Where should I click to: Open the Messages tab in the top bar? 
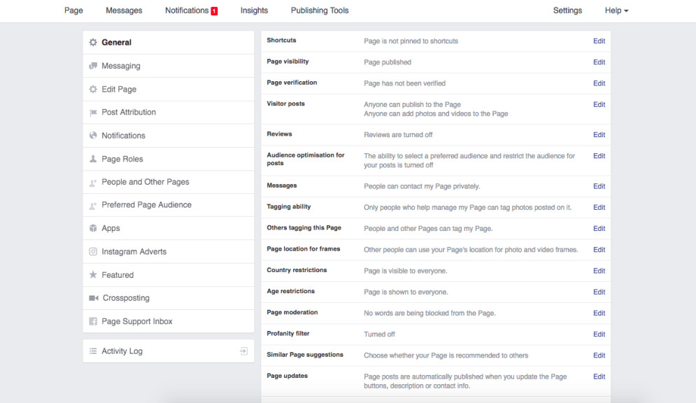pos(124,10)
